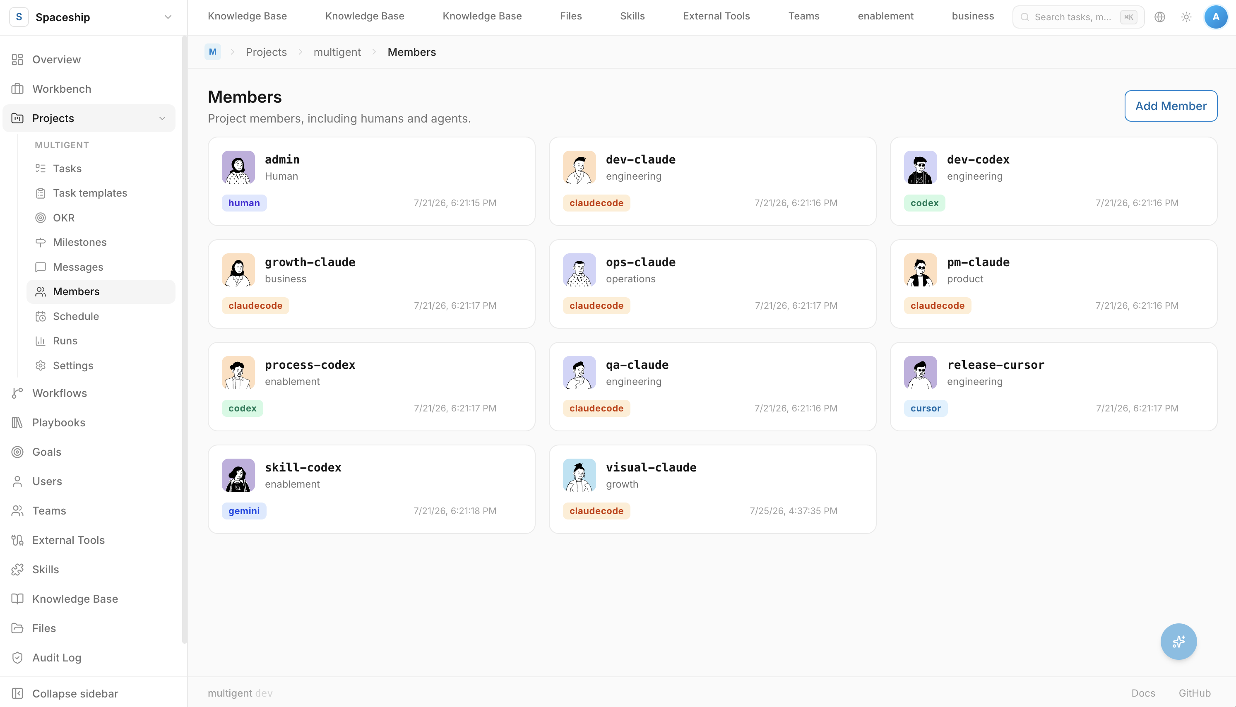Open the business top tab

972,16
